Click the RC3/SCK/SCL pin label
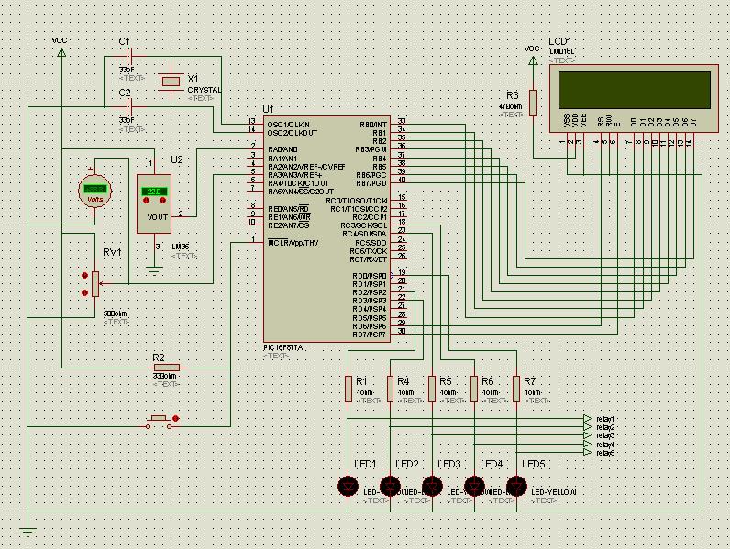730x549 pixels. 364,225
